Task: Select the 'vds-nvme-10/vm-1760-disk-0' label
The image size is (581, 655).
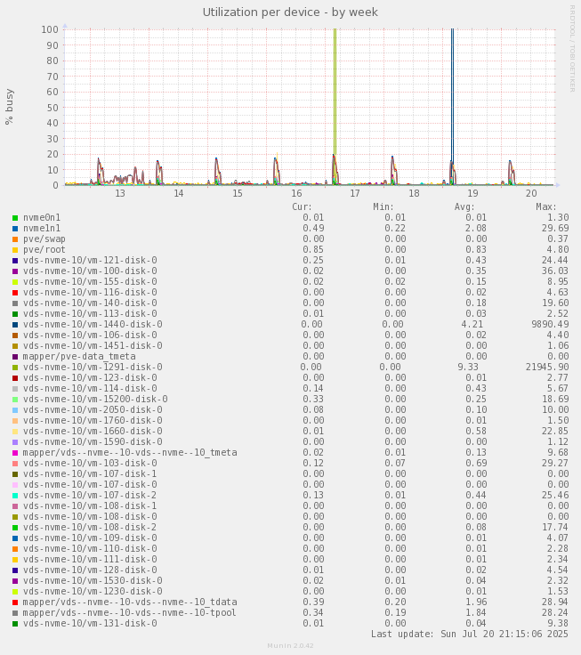Action: click(x=93, y=421)
